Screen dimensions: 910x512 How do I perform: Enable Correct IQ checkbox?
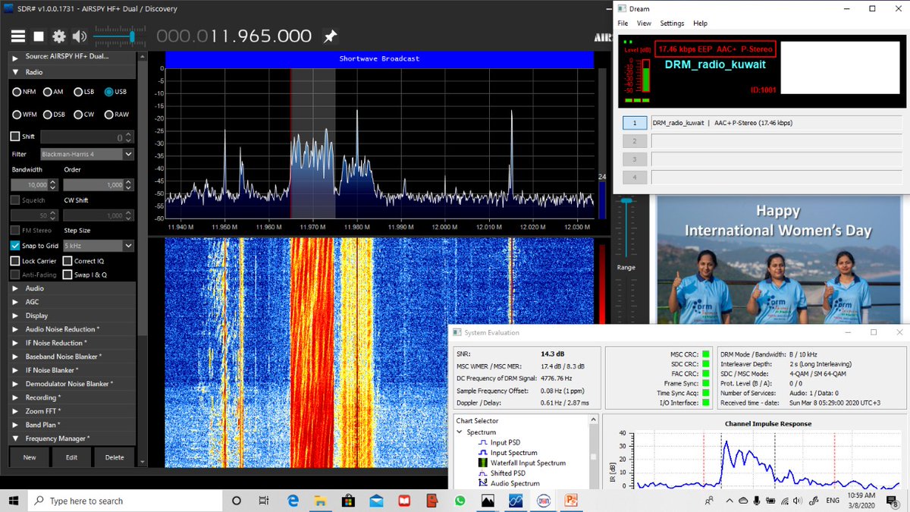pos(67,261)
